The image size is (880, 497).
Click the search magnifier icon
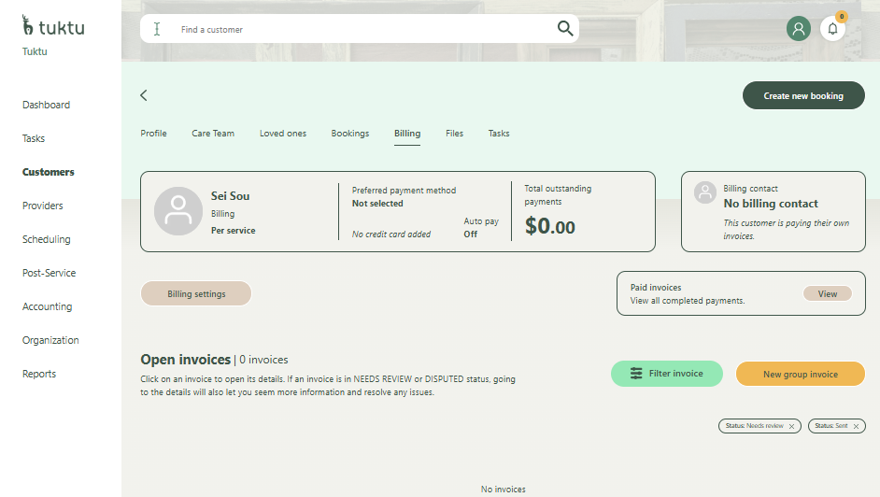click(x=565, y=29)
